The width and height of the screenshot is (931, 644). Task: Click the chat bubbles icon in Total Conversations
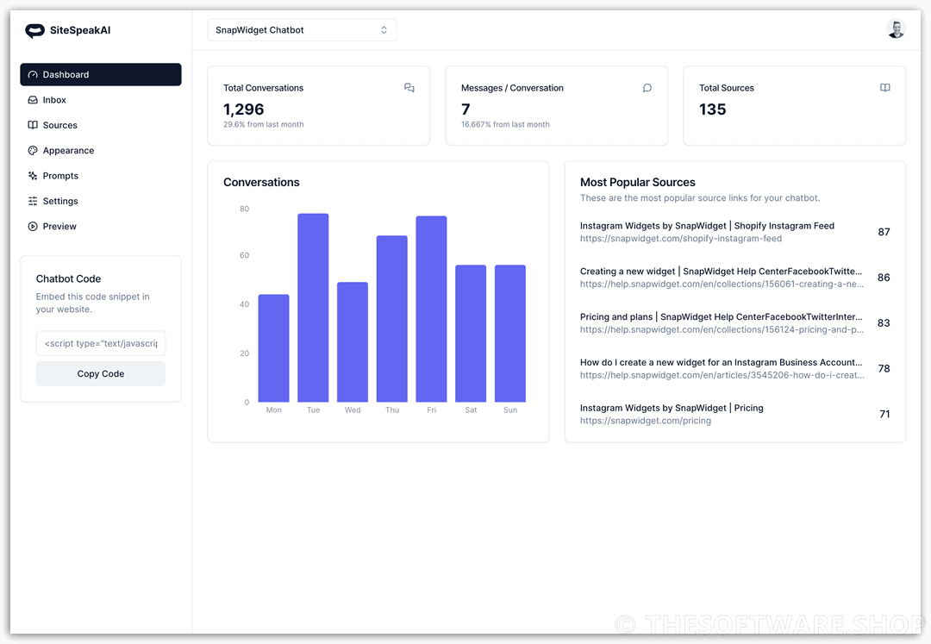click(x=409, y=88)
